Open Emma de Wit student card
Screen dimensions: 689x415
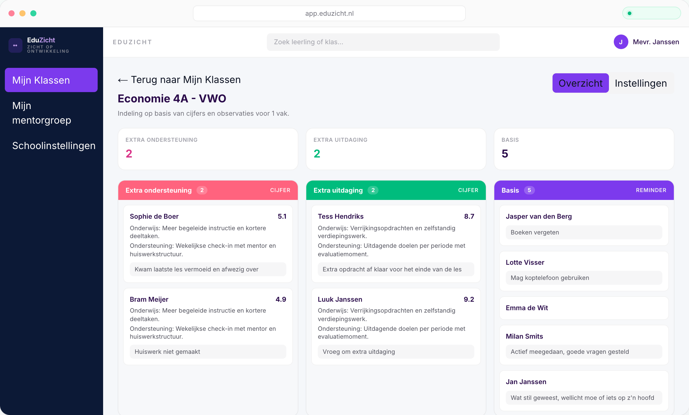pyautogui.click(x=584, y=308)
